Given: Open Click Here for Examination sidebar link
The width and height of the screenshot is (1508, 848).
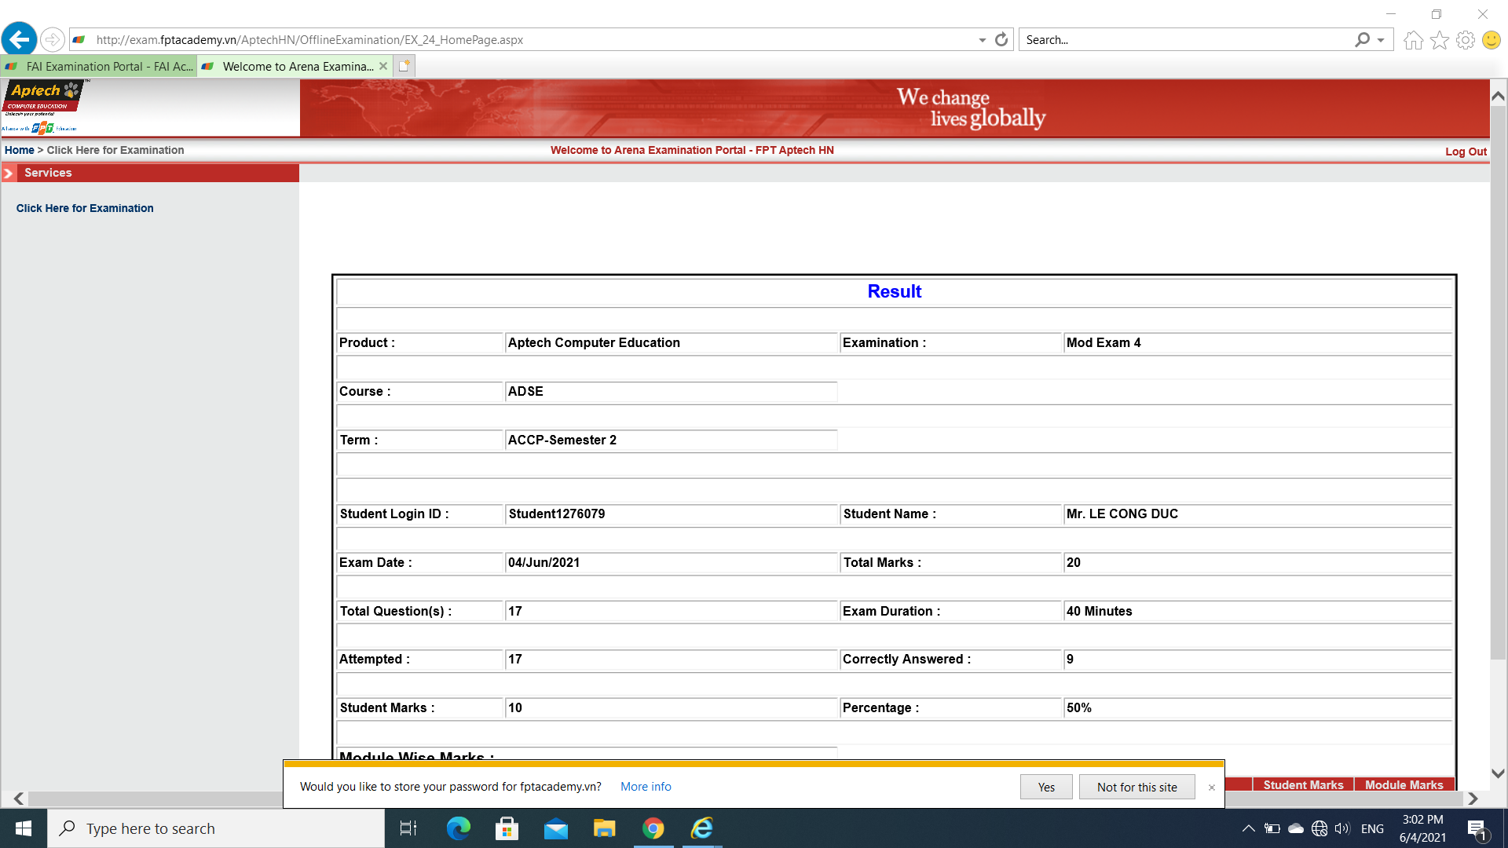Looking at the screenshot, I should point(85,208).
